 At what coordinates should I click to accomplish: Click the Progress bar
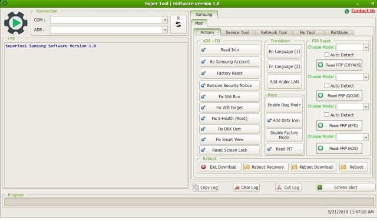[x=189, y=202]
